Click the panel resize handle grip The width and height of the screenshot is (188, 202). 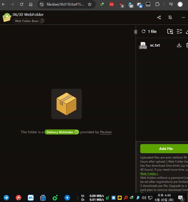[x=135, y=32]
